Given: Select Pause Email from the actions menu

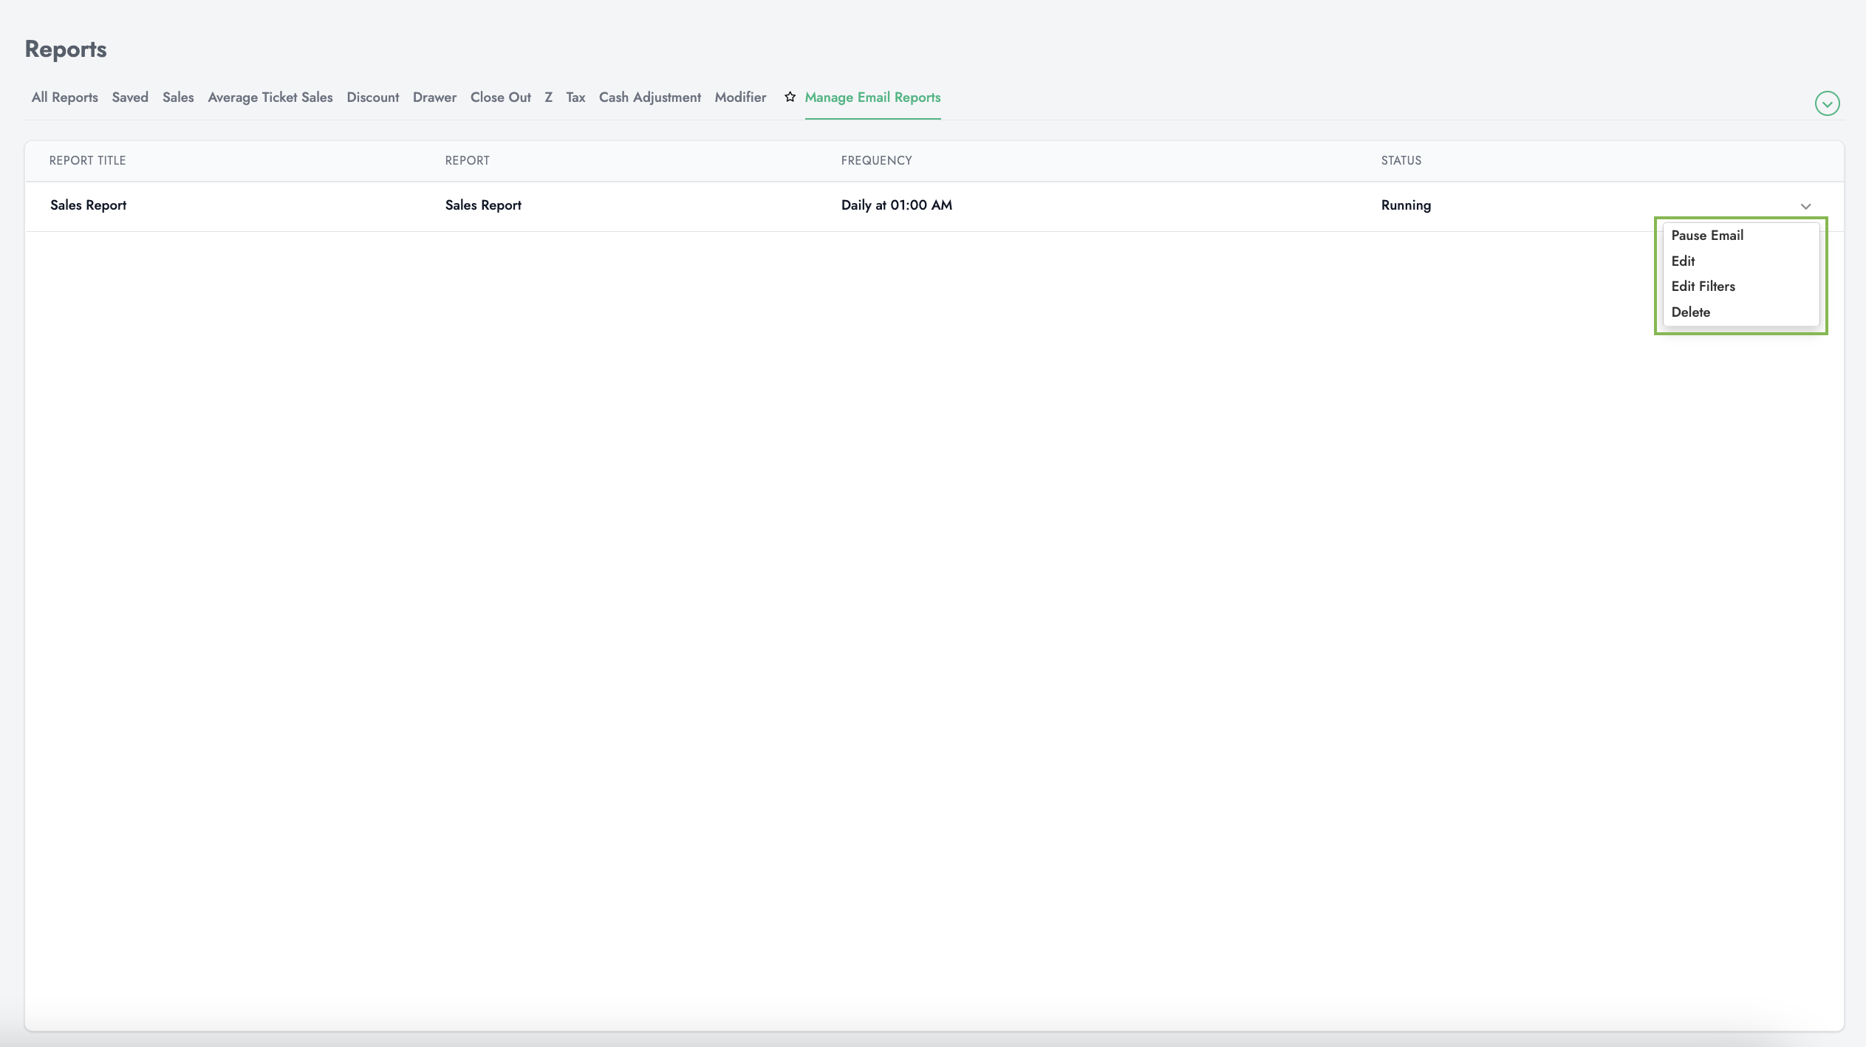Looking at the screenshot, I should (x=1706, y=235).
